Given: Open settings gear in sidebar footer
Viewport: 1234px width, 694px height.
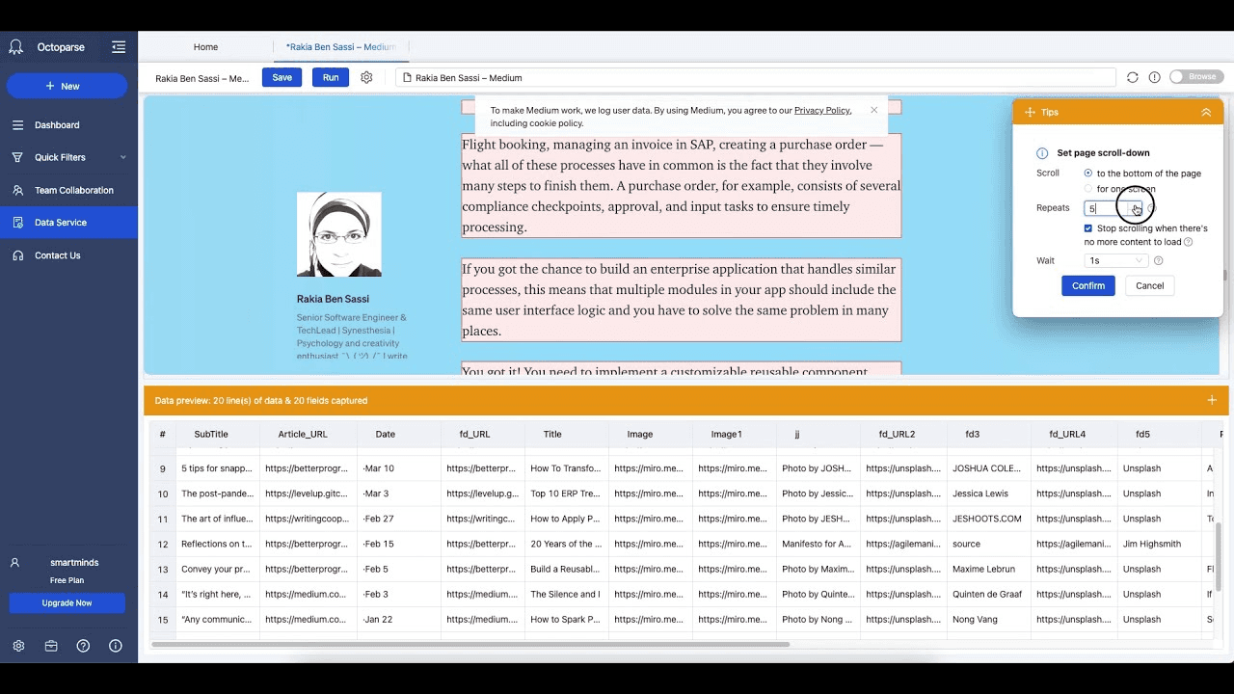Looking at the screenshot, I should pos(18,646).
